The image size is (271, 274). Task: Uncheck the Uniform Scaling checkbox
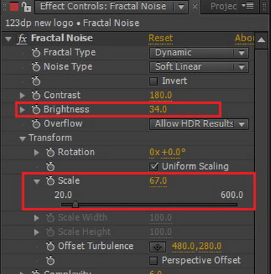click(x=154, y=167)
